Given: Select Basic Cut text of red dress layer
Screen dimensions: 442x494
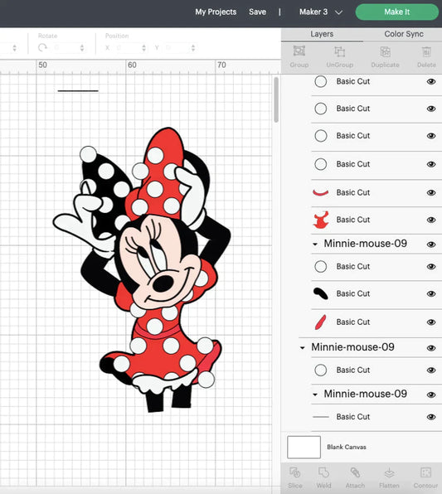Looking at the screenshot, I should (352, 220).
